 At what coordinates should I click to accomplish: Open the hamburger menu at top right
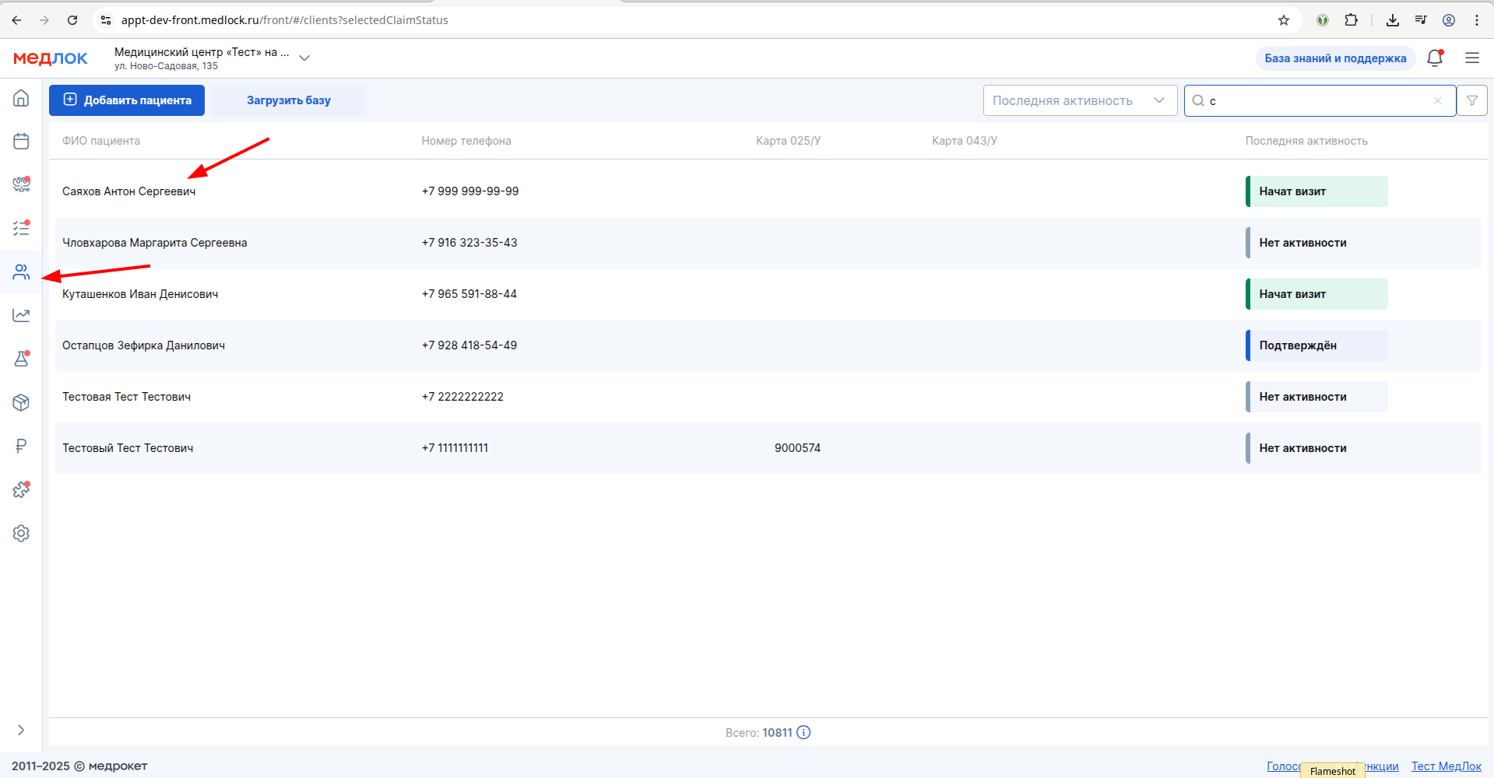click(1472, 58)
